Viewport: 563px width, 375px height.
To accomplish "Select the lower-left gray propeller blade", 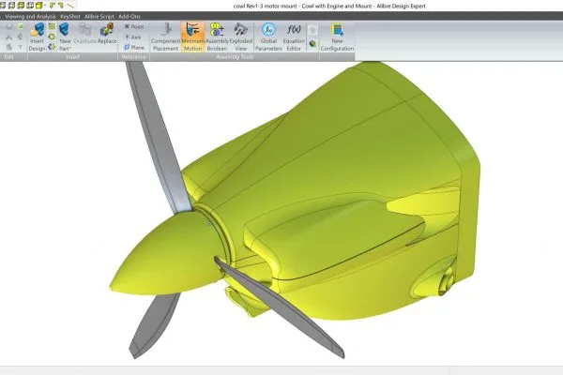I will point(155,324).
